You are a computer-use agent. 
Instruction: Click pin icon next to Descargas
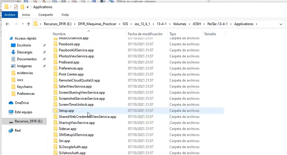pyautogui.click(x=44, y=52)
